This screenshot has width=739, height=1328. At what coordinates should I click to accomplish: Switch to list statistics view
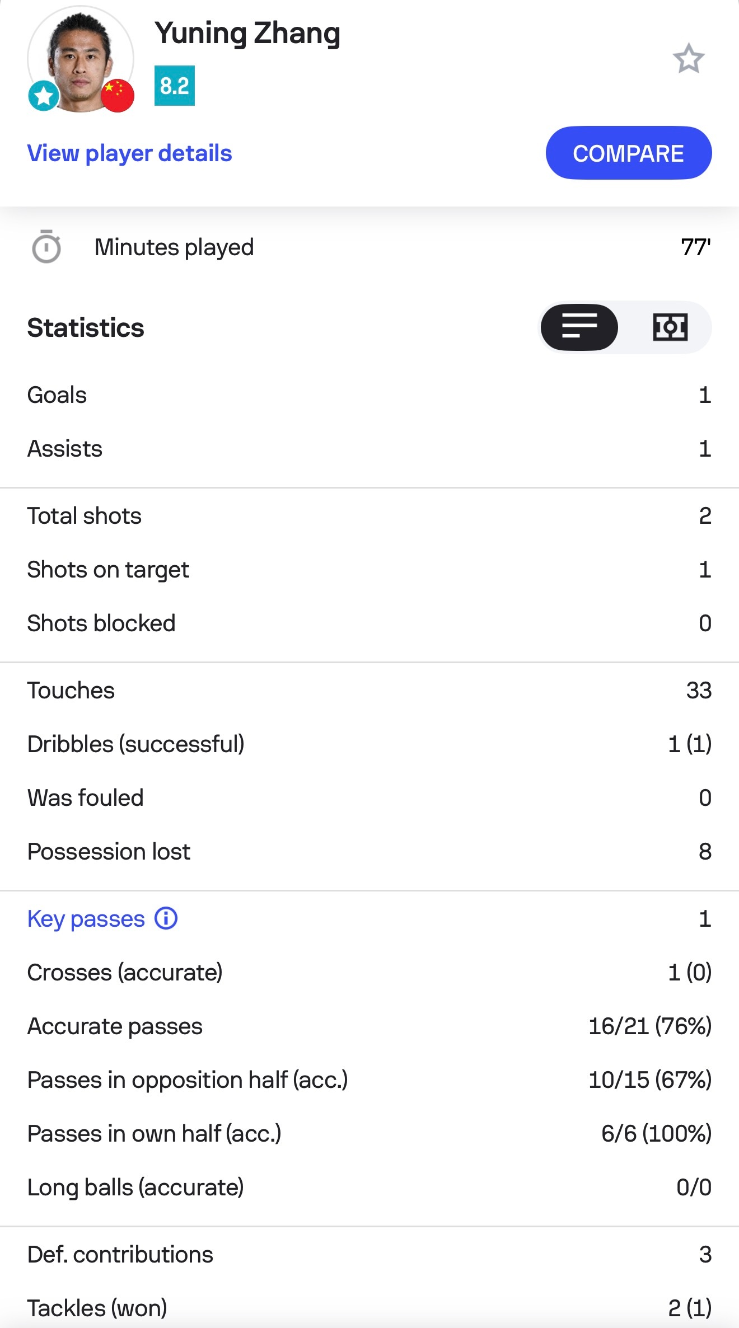(579, 327)
